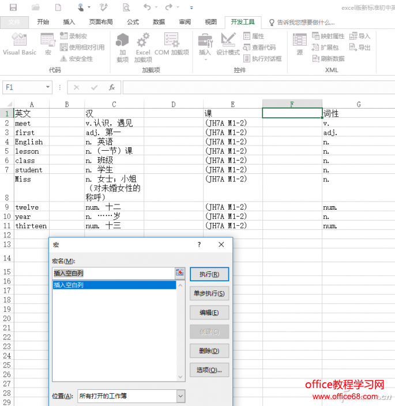Switch to the 公式 ribbon tab
Viewport: 395px width, 406px height.
133,22
